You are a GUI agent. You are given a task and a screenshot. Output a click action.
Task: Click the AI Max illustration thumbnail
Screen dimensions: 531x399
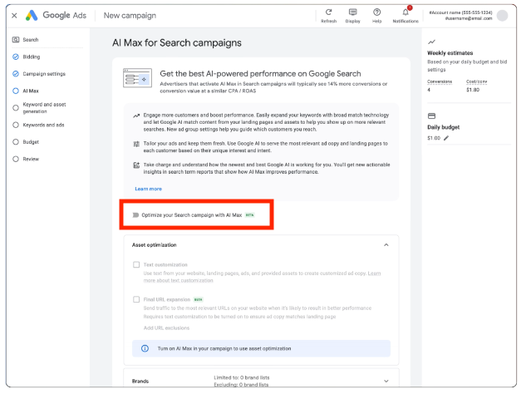coord(137,77)
